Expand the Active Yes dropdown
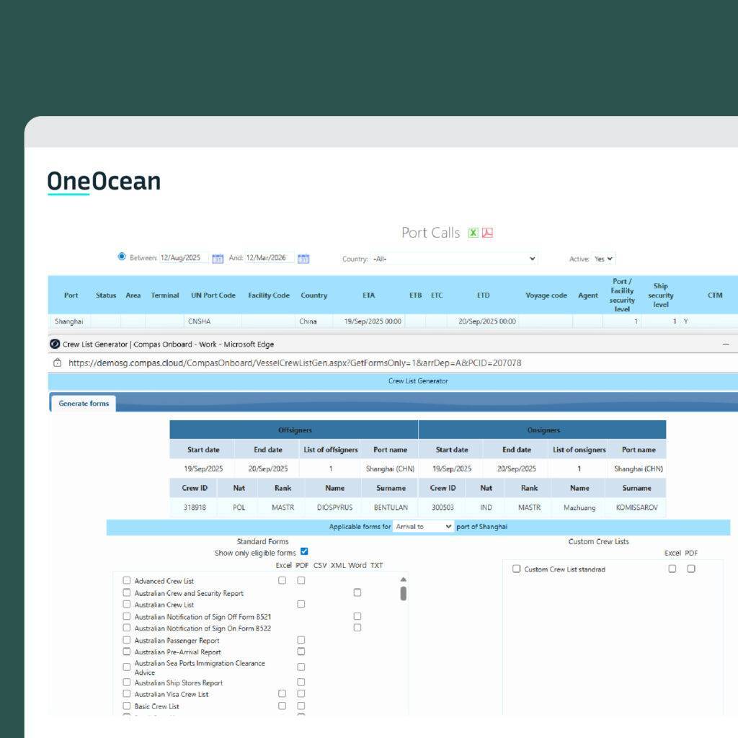The height and width of the screenshot is (738, 738). click(603, 259)
